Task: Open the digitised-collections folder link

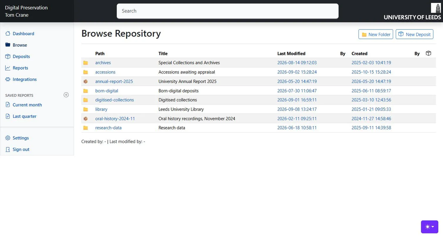Action: point(114,100)
